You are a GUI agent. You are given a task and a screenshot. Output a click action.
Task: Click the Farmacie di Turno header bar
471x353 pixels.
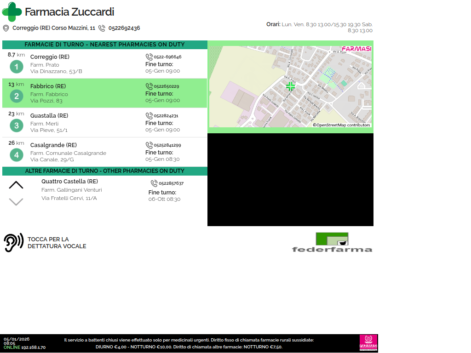point(105,45)
